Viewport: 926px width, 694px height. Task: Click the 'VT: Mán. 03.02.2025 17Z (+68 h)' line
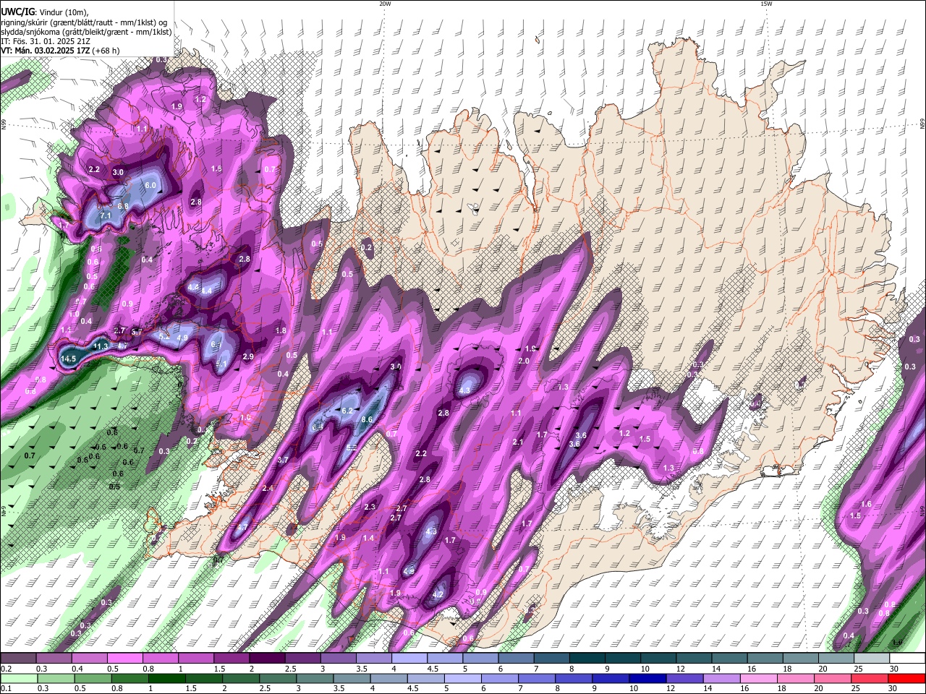(60, 51)
